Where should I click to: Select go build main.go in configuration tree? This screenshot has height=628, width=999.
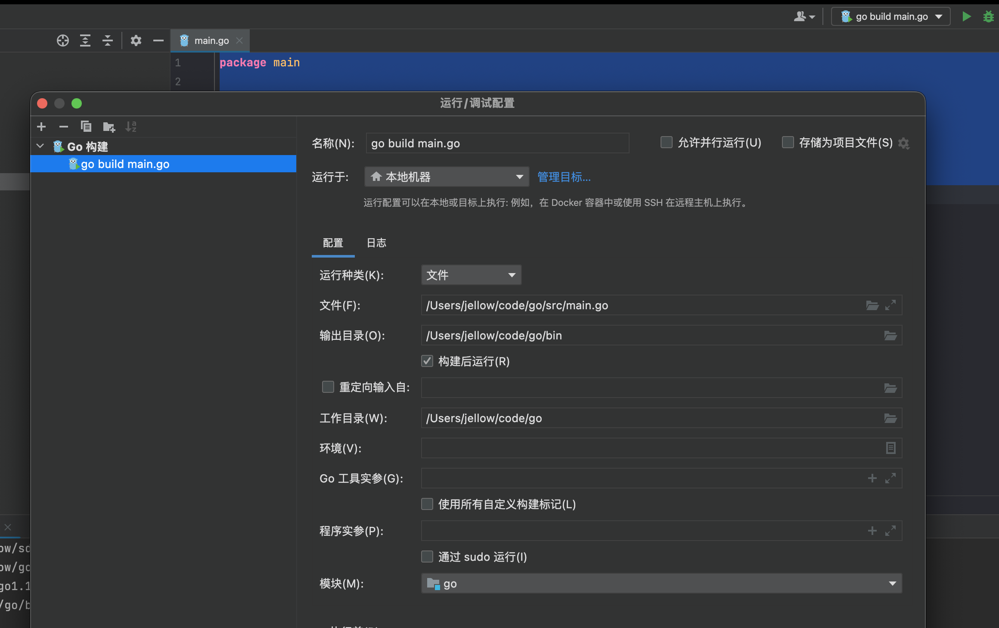(164, 164)
